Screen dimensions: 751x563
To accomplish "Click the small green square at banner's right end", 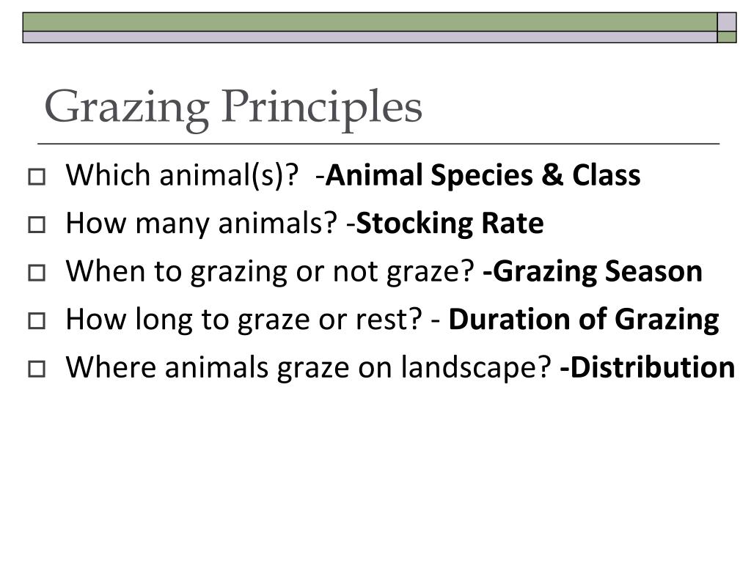I will (727, 37).
